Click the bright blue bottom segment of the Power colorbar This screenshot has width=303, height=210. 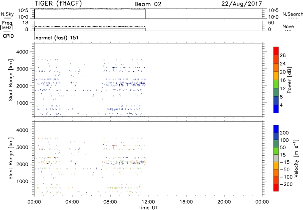[276, 109]
